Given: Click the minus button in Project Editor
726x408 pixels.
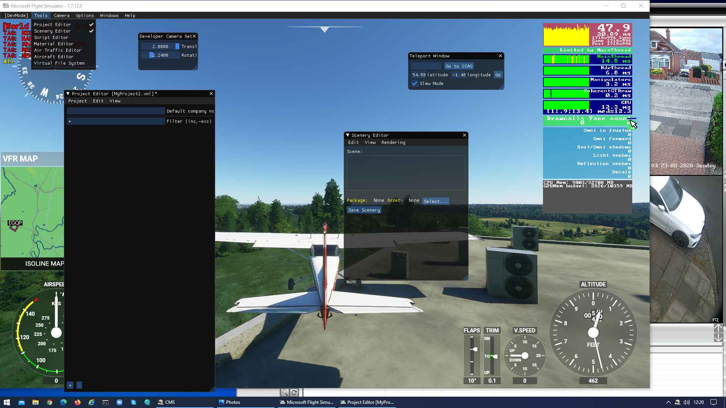Looking at the screenshot, I should point(79,385).
